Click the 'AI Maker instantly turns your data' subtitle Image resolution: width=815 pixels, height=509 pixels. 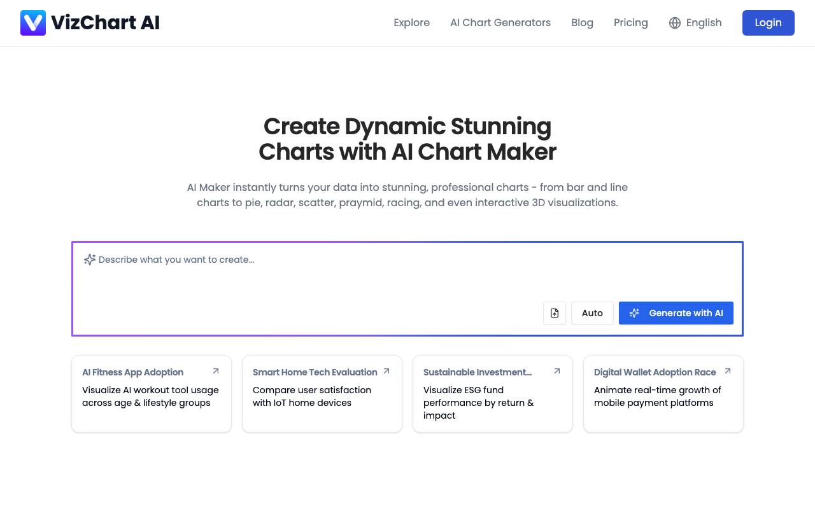pyautogui.click(x=407, y=195)
